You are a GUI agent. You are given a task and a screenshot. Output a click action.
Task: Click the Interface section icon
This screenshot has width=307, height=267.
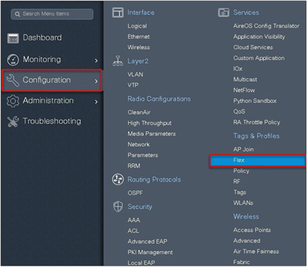click(x=117, y=13)
